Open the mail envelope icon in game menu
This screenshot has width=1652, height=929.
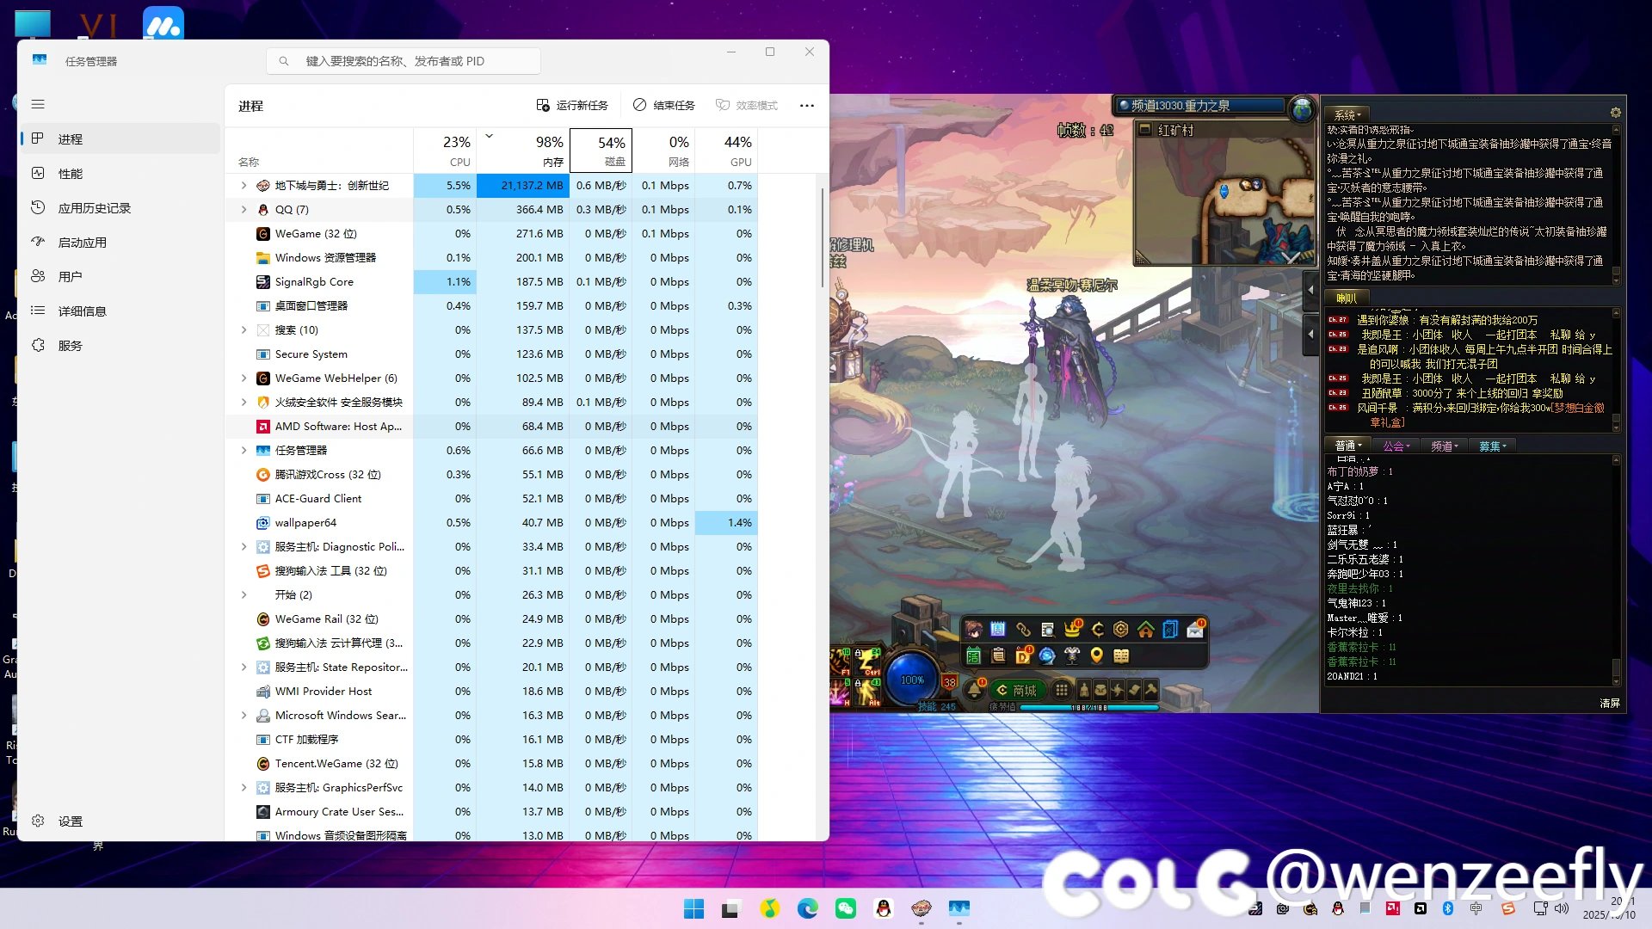(x=1195, y=630)
